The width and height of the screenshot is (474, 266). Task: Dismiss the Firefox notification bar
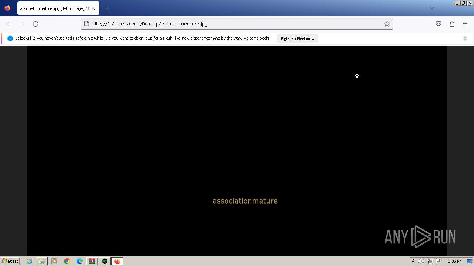pyautogui.click(x=465, y=38)
